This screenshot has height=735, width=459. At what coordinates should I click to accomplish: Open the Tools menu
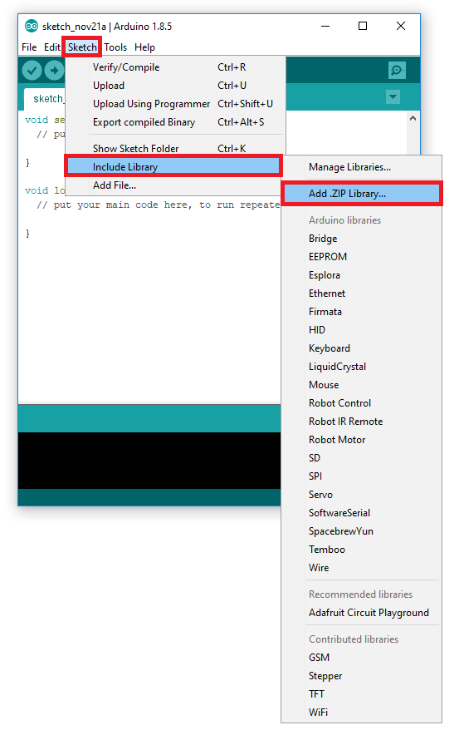pyautogui.click(x=115, y=47)
